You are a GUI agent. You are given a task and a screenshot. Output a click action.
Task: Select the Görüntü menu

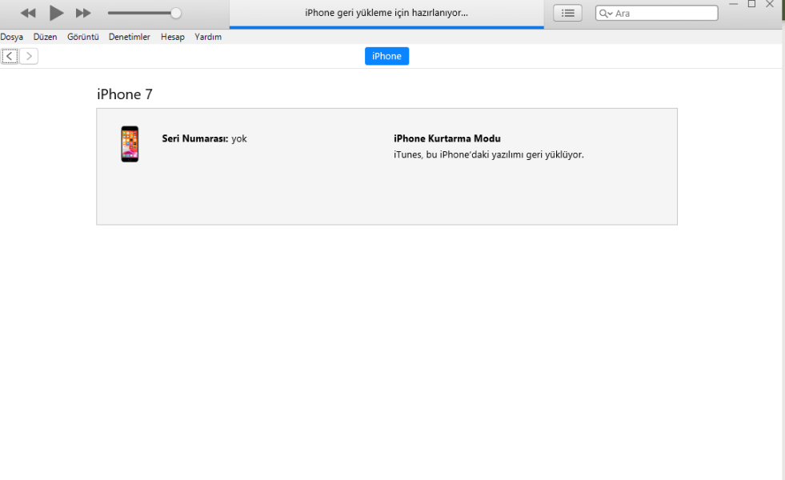(82, 37)
